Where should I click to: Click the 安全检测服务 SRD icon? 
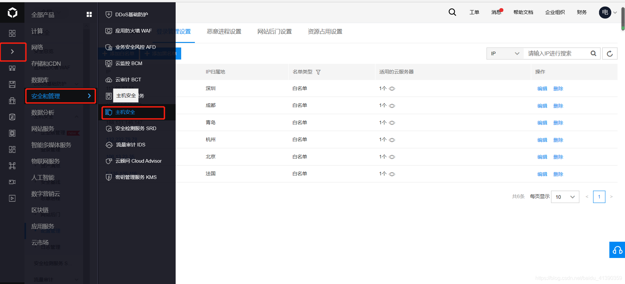coord(109,128)
